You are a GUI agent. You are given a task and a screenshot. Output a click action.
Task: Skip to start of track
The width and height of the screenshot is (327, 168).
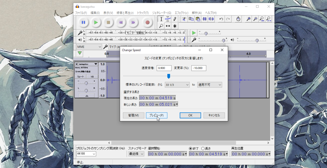point(121,22)
